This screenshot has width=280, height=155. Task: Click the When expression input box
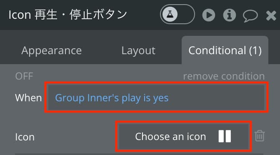coord(156,97)
